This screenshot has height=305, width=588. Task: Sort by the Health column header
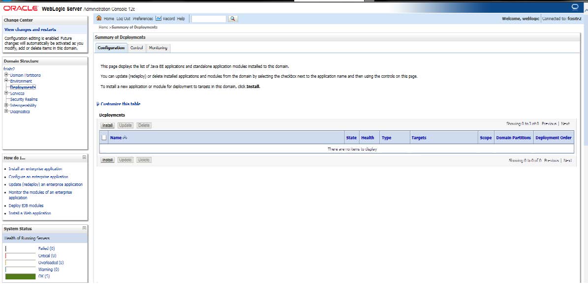click(368, 138)
